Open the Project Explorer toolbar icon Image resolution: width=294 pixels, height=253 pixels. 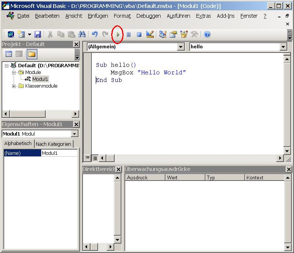coord(163,34)
